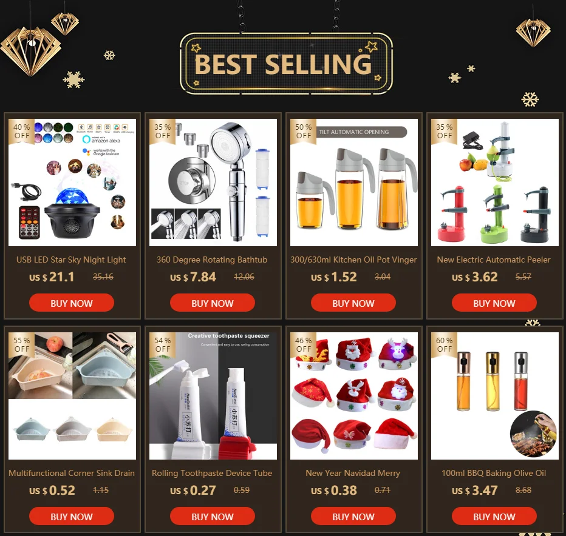This screenshot has height=536, width=566.
Task: Click the New Electric Automatic Peeler title
Action: pos(494,260)
